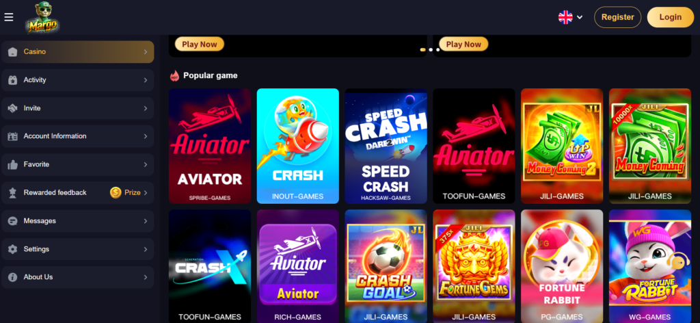Screen dimensions: 700x323
Task: Click the left banner's Play Now button
Action: [200, 44]
